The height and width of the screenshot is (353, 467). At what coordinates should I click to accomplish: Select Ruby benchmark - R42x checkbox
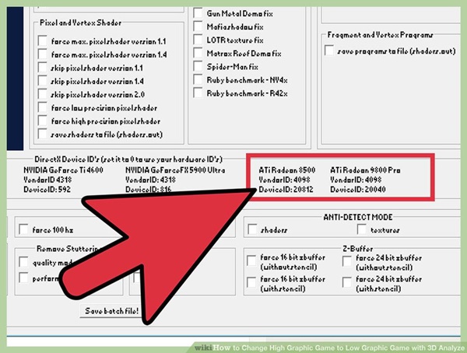[x=198, y=93]
